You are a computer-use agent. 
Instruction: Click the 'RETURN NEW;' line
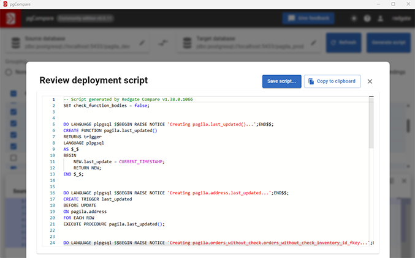87,168
